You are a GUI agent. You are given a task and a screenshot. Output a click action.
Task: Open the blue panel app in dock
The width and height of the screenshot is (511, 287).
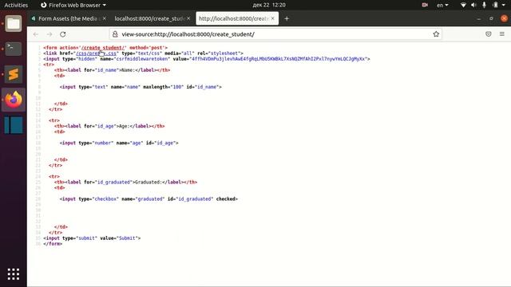pos(14,125)
